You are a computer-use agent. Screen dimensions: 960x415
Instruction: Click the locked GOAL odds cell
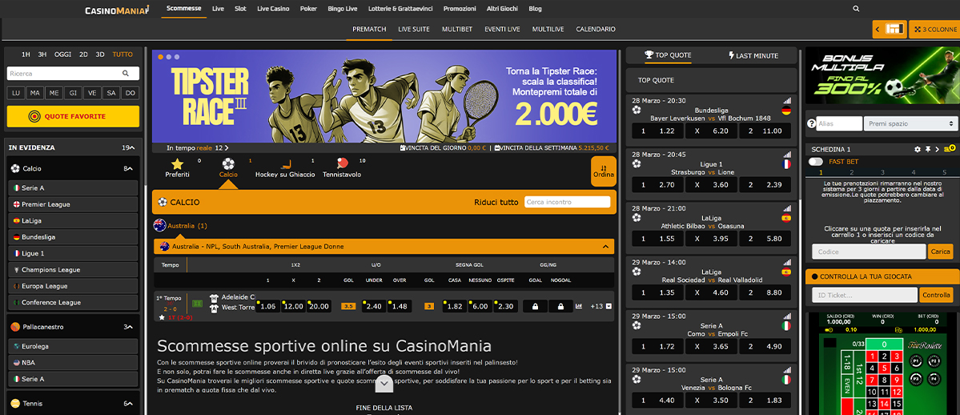[x=535, y=306]
